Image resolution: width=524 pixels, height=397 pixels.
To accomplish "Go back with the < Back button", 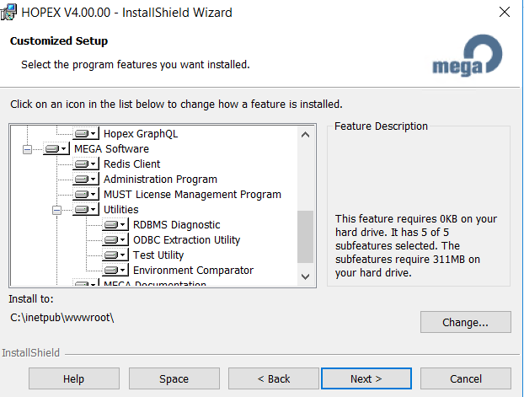I will pyautogui.click(x=273, y=378).
